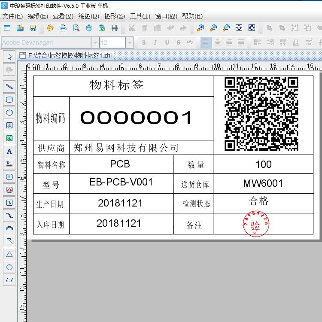The width and height of the screenshot is (322, 322).
Task: Open print preview icon
Action: coord(76,28)
